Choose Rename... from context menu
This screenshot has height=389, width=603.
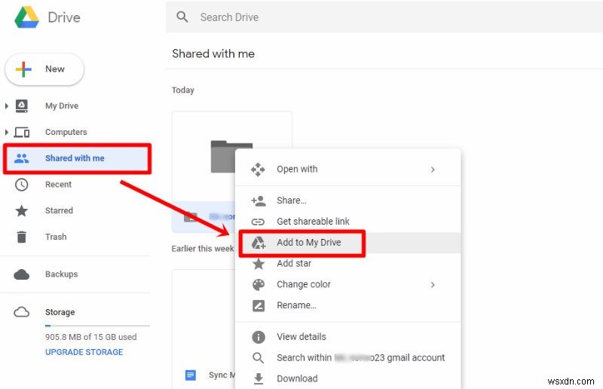347,305
